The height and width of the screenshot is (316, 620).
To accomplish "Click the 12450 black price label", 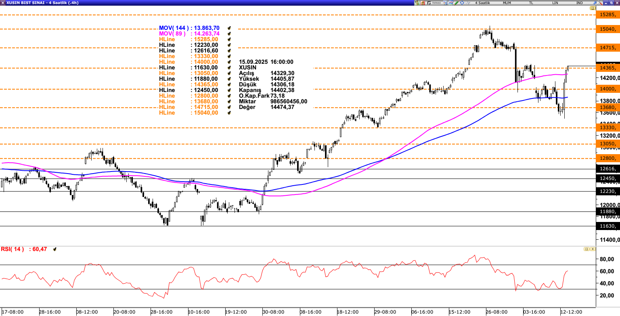I will click(x=607, y=178).
